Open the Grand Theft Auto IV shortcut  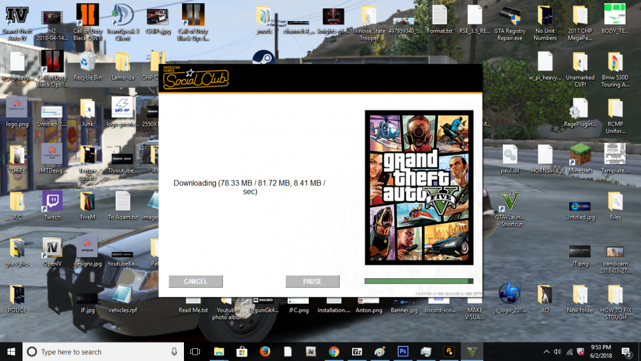coord(17,22)
